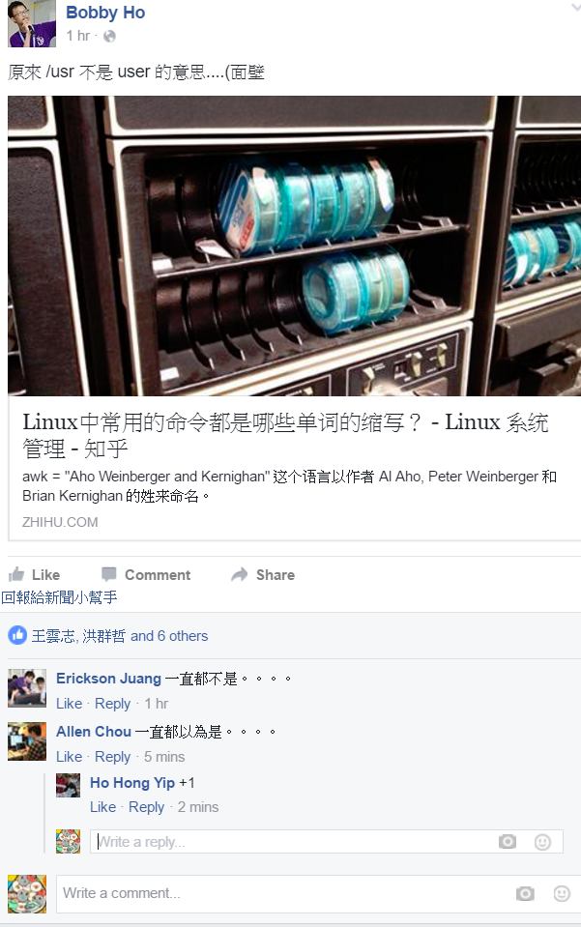The height and width of the screenshot is (927, 581).
Task: Click Reply under Ho Hong Yip's comment
Action: 146,807
